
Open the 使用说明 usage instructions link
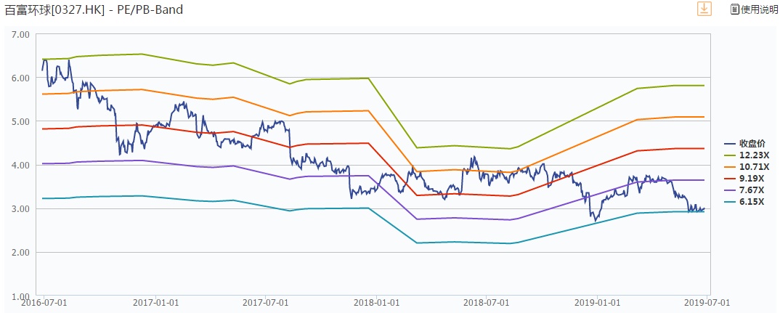(758, 9)
